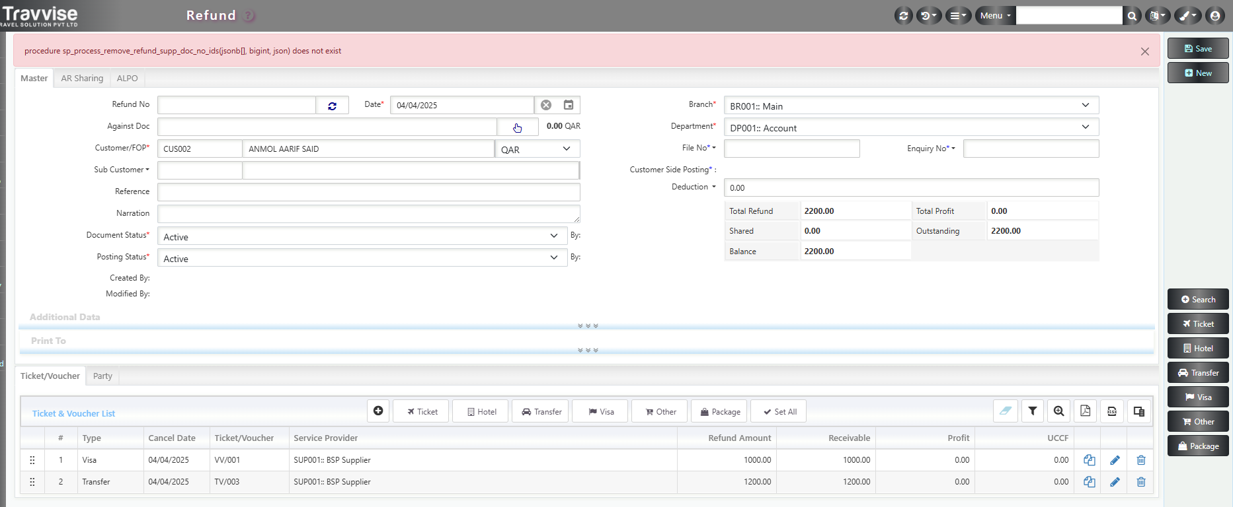The image size is (1233, 507).
Task: Expand the Department dropdown DP001:: Account
Action: [911, 127]
